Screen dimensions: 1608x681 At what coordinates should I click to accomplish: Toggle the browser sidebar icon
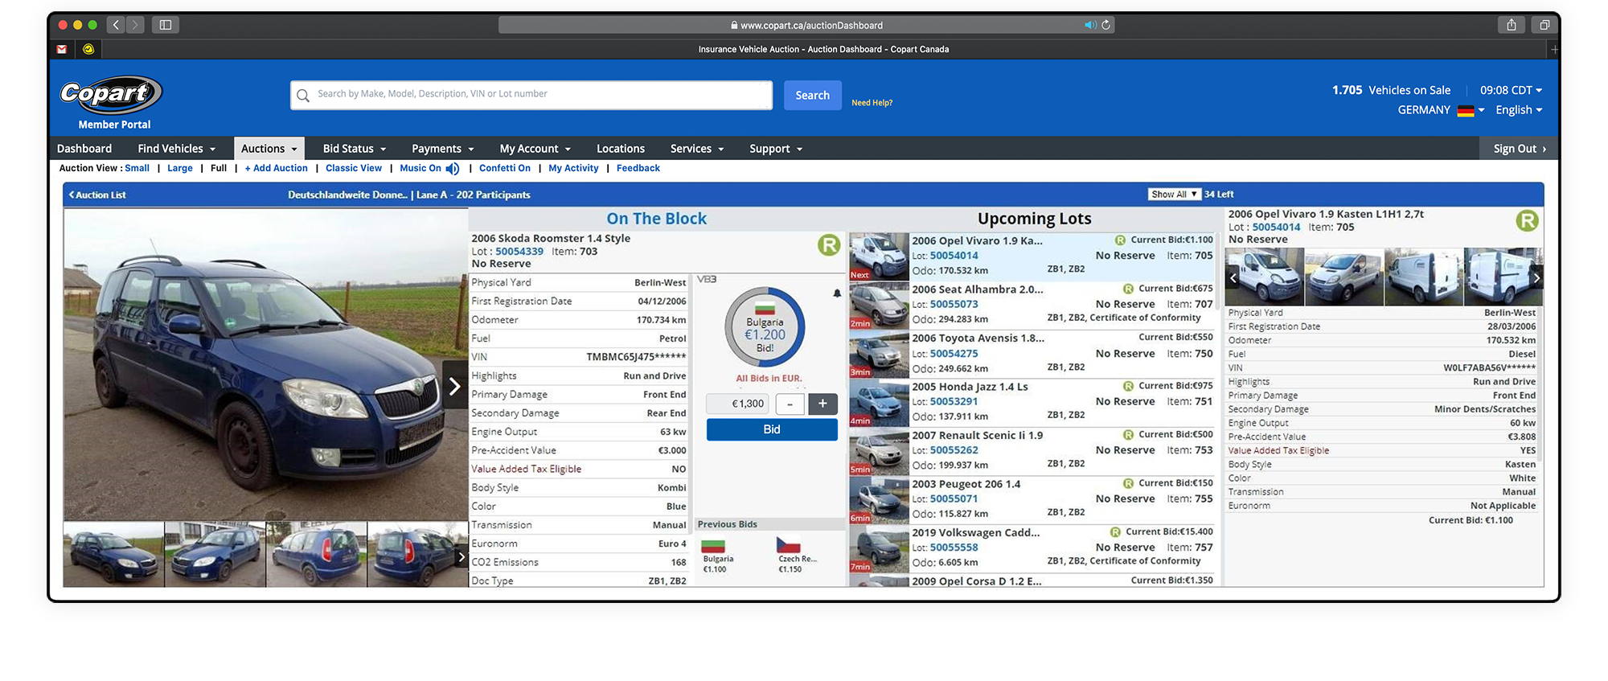pyautogui.click(x=166, y=25)
